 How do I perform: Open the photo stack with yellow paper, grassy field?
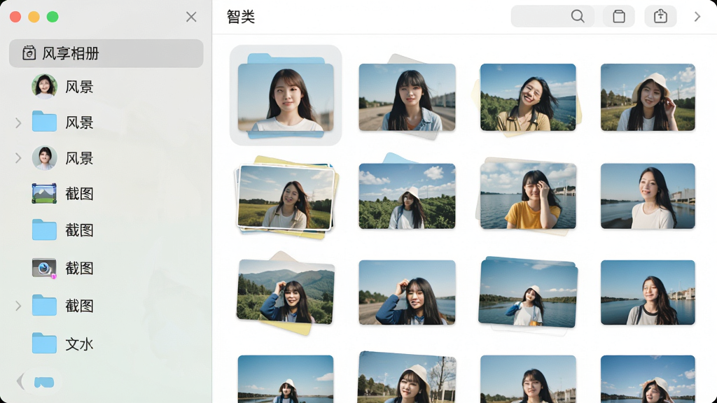(x=286, y=197)
